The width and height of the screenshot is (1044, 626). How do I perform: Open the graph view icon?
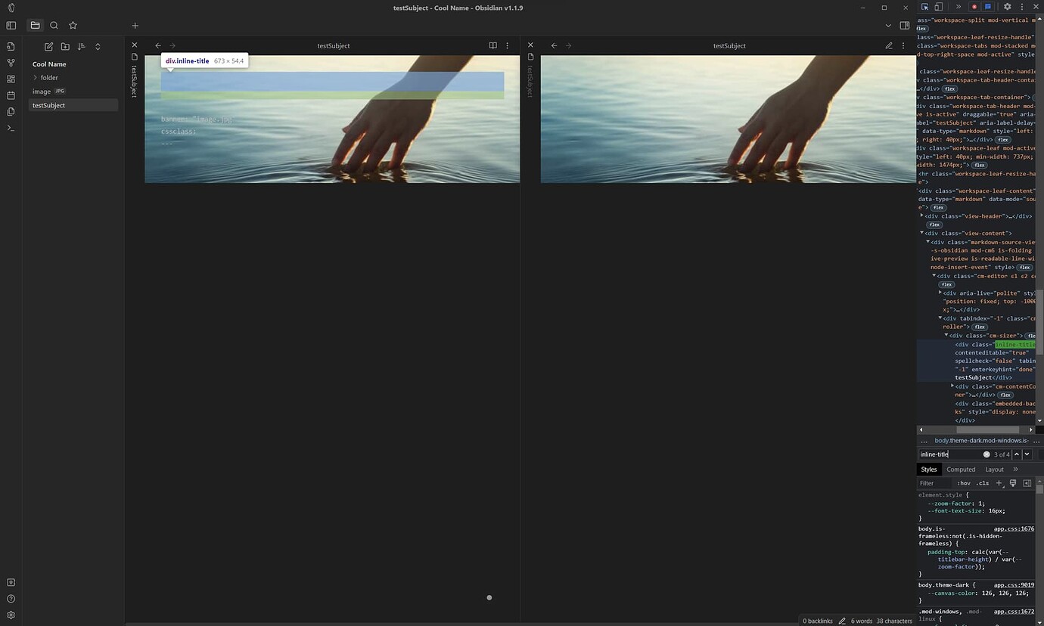point(10,63)
